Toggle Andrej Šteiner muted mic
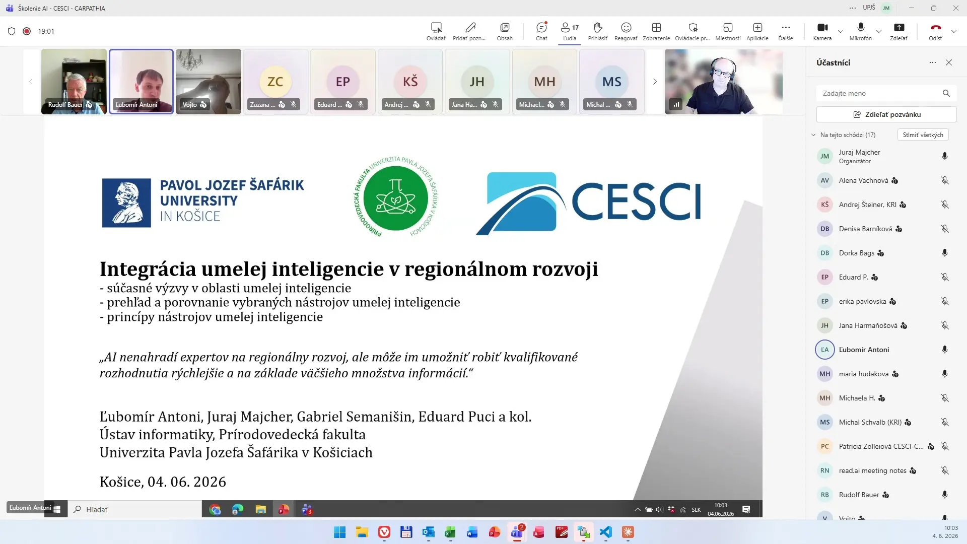 click(945, 205)
